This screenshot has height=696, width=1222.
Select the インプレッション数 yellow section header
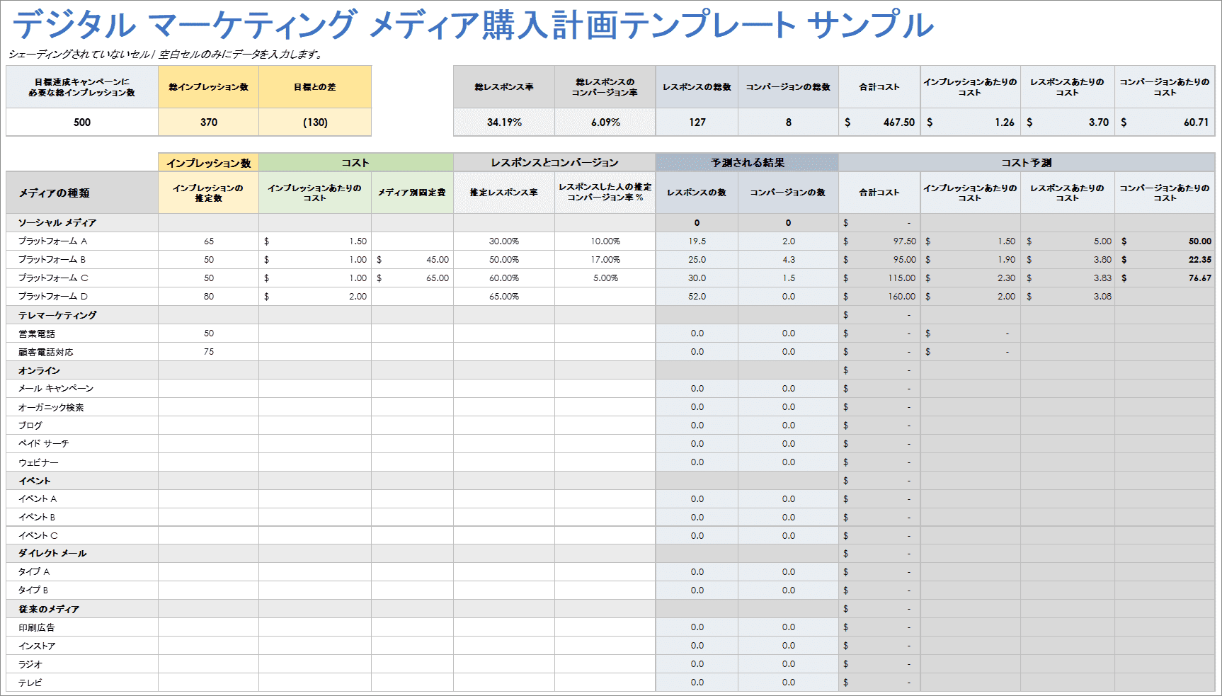pyautogui.click(x=209, y=163)
